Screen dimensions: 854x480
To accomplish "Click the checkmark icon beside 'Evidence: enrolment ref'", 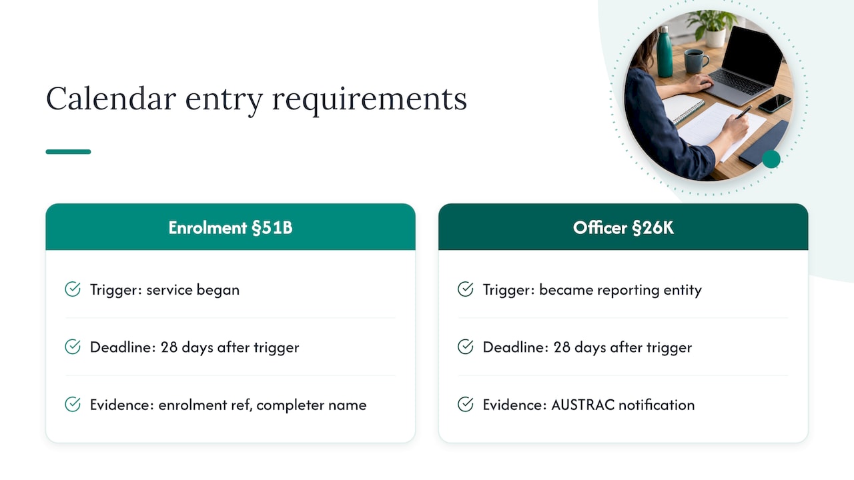I will pos(73,404).
